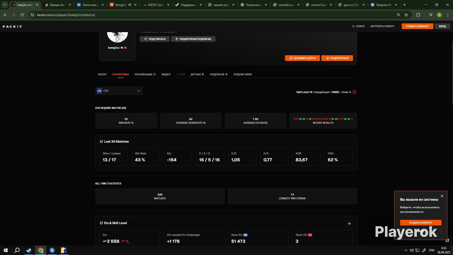Open Windows taskbar search
Viewport: 453px width, 255px height.
click(x=17, y=250)
